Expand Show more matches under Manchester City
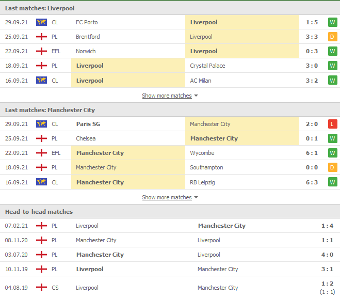Image resolution: width=340 pixels, height=298 pixels. 167,197
